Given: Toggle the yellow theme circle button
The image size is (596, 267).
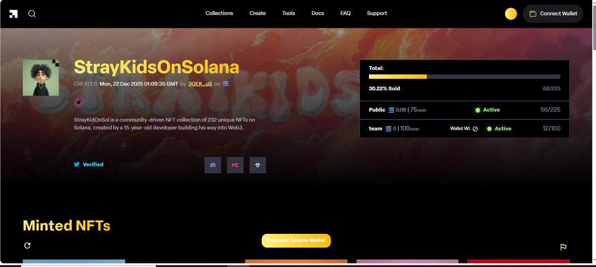Looking at the screenshot, I should [x=511, y=14].
